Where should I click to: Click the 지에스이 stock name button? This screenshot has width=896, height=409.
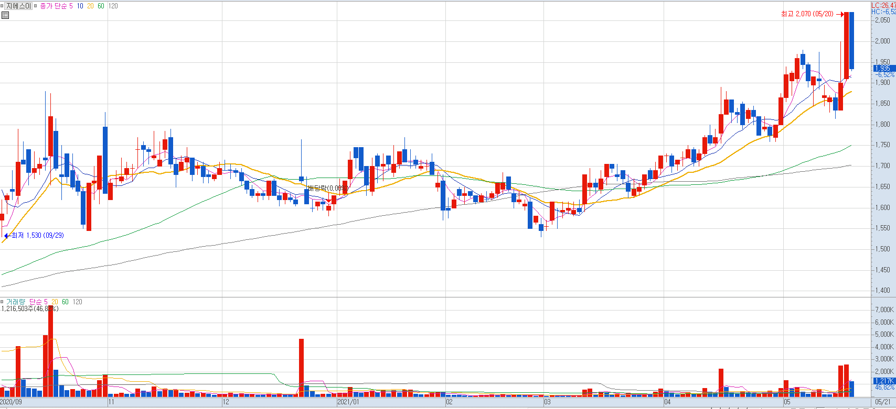(x=19, y=6)
